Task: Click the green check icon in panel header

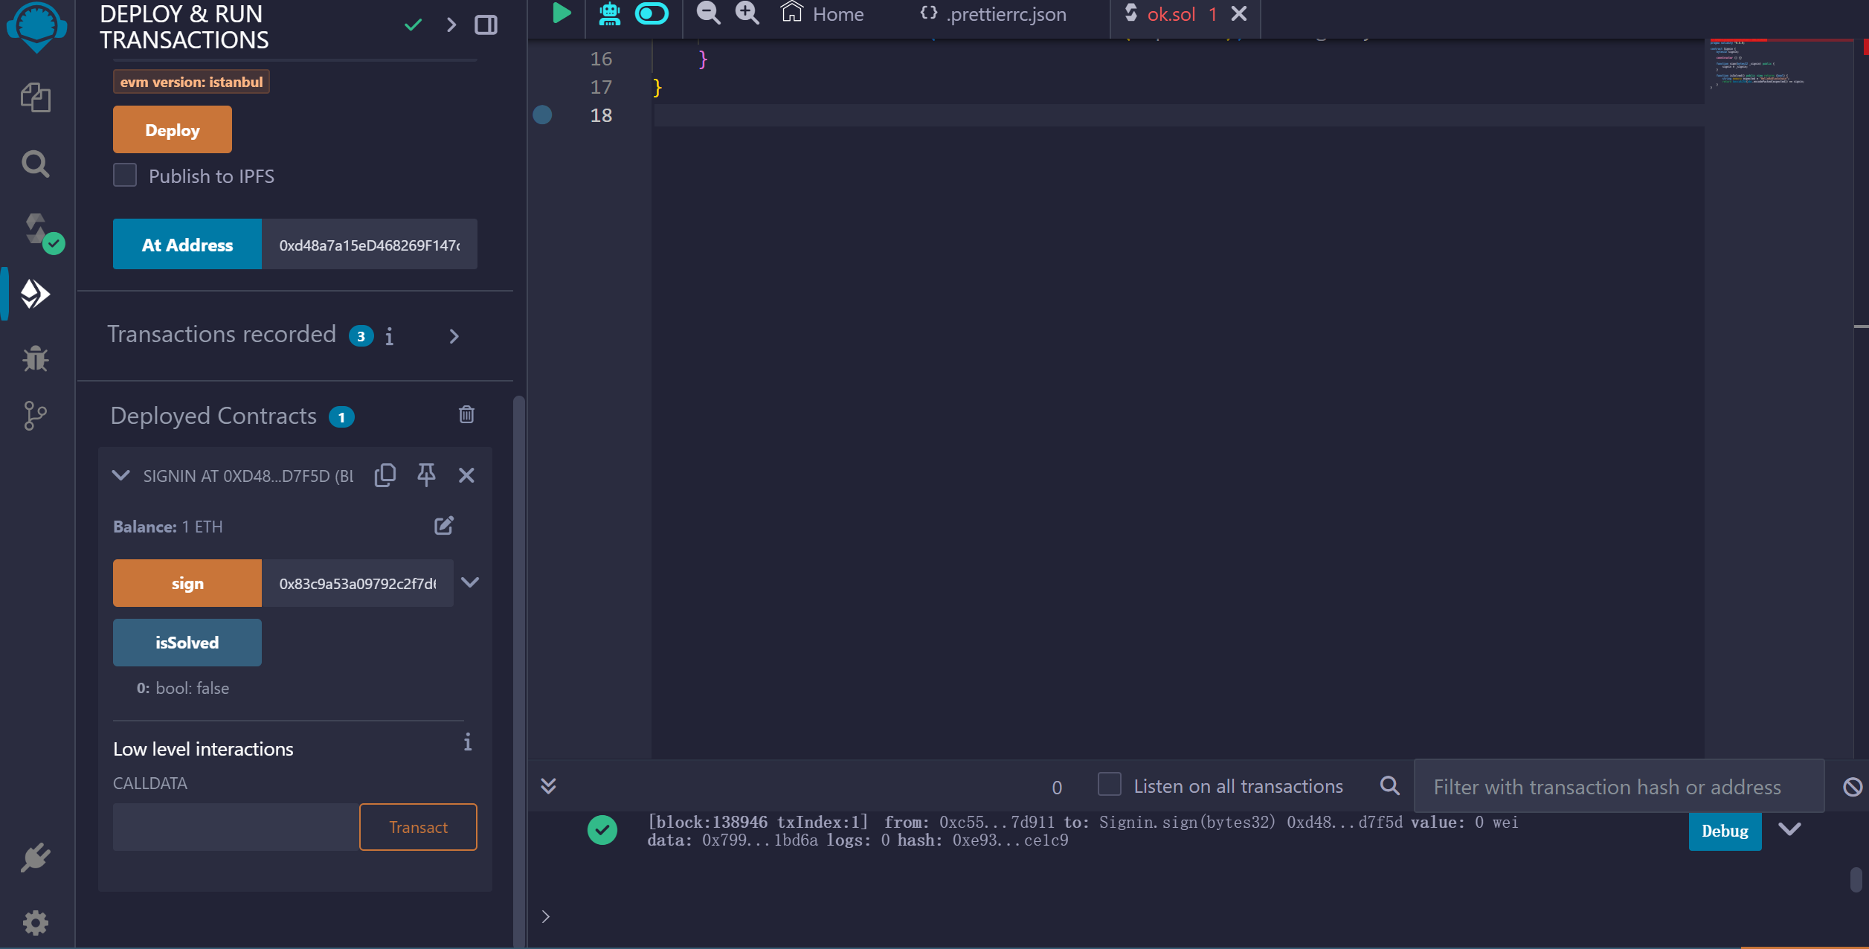Action: pos(414,25)
